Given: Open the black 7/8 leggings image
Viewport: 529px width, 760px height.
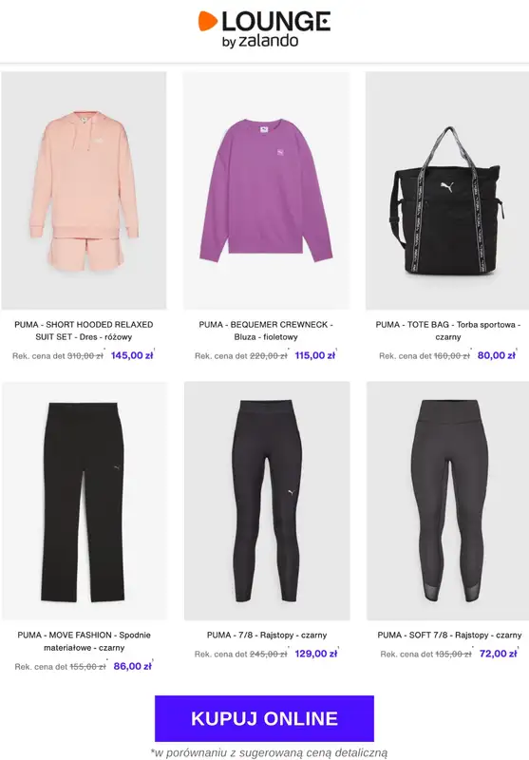Looking at the screenshot, I should tap(267, 501).
